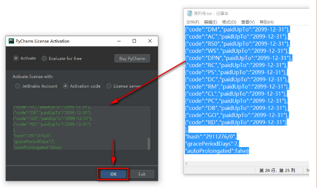Click the "code":"RS0" line in Notepad
Screen dimensions: 322x188
(x=237, y=44)
